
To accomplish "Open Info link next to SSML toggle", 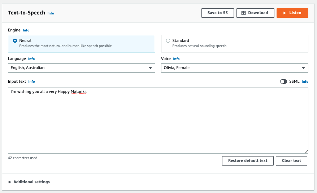I will click(x=305, y=82).
